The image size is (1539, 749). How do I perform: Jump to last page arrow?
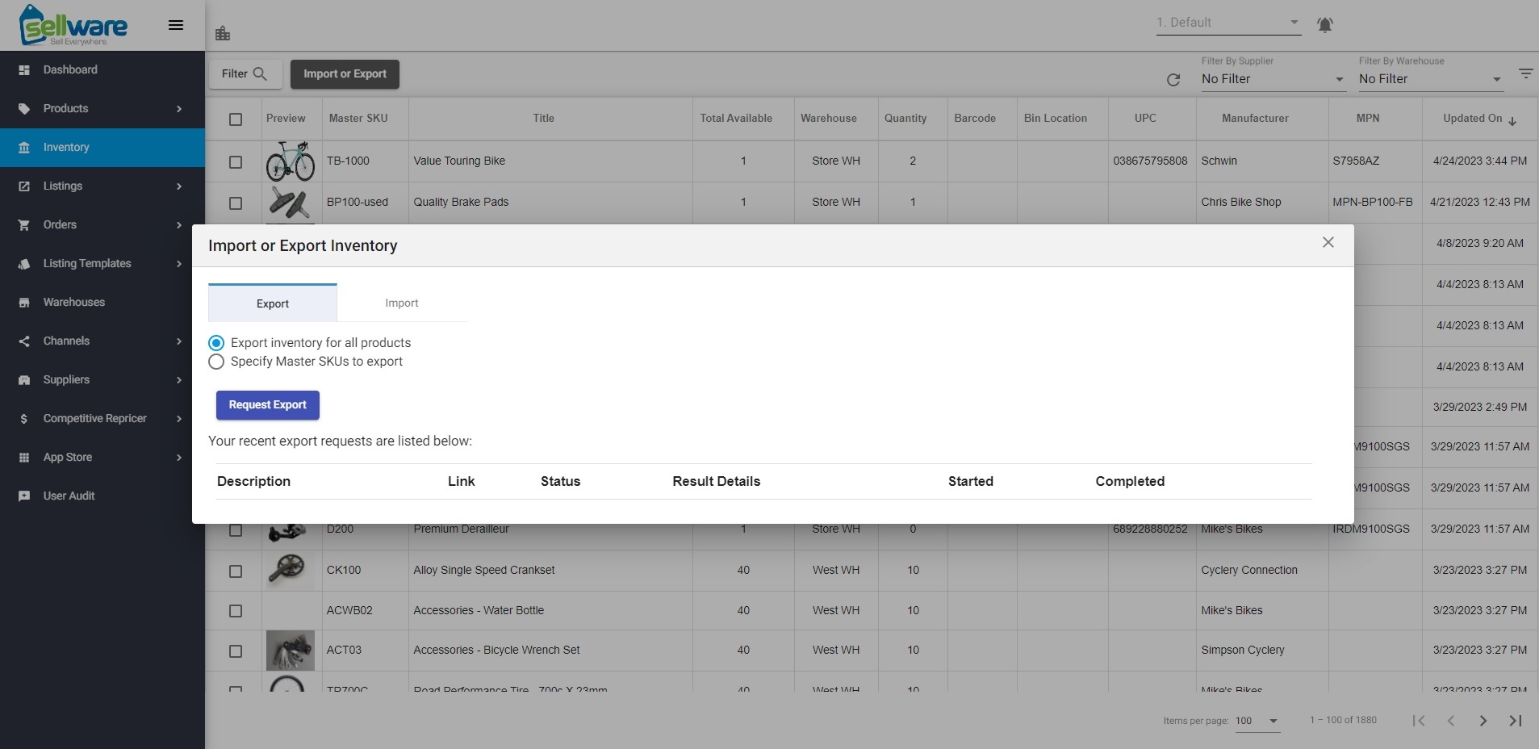pyautogui.click(x=1515, y=721)
